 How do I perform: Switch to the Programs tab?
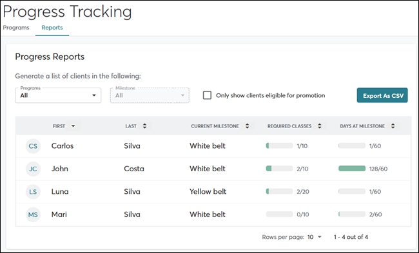point(16,28)
